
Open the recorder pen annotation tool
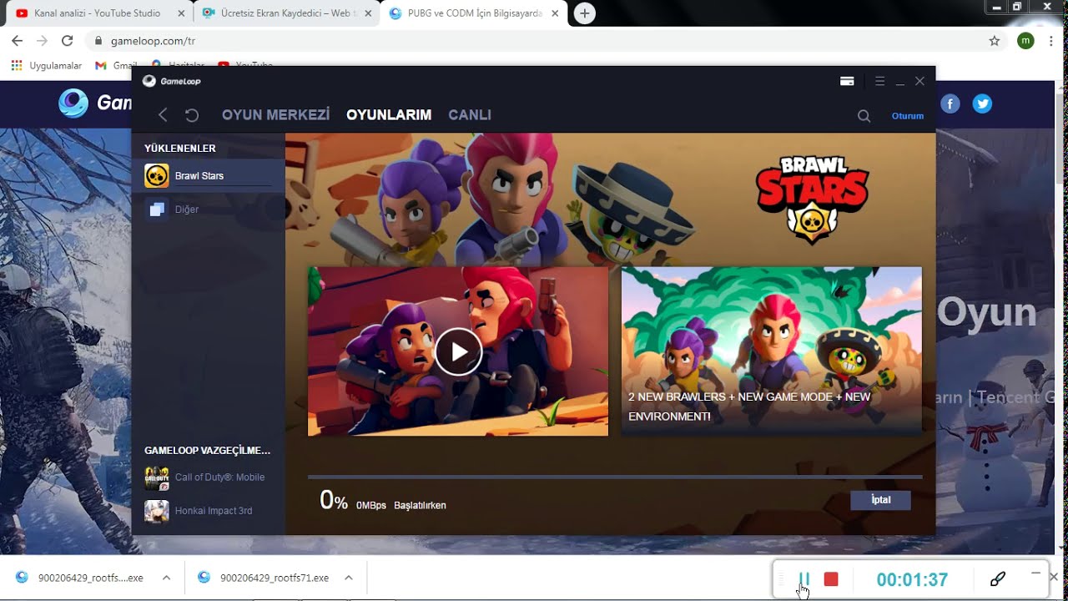click(997, 579)
